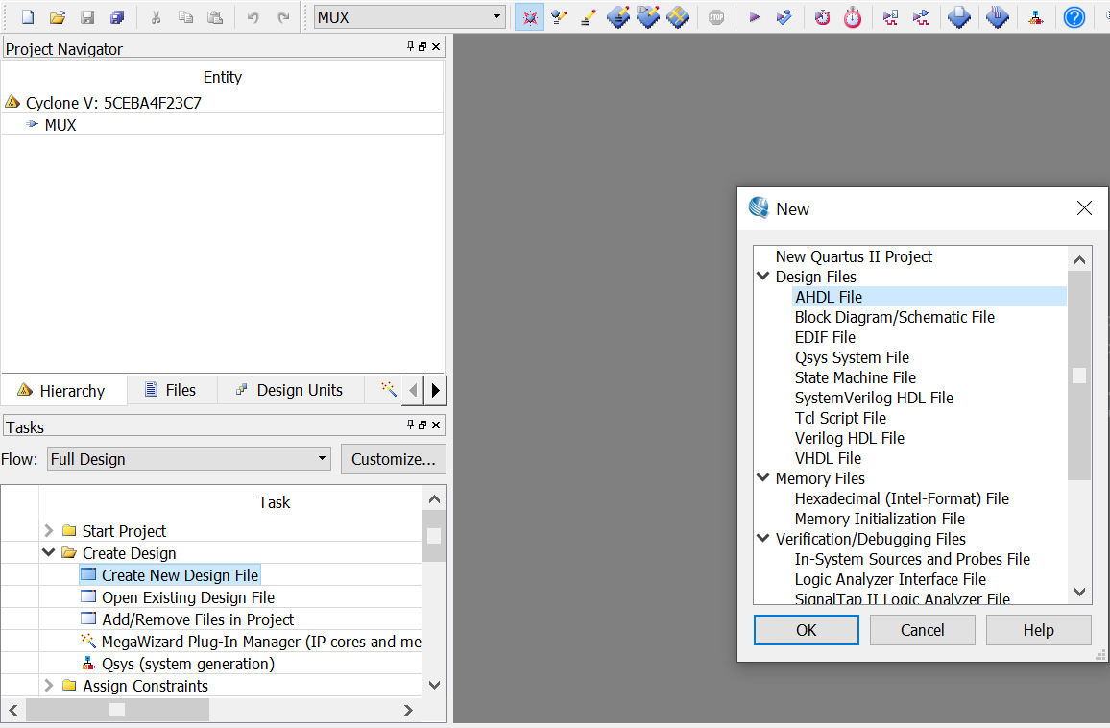Start Compilation with the purple play icon
1110x728 pixels.
point(754,17)
